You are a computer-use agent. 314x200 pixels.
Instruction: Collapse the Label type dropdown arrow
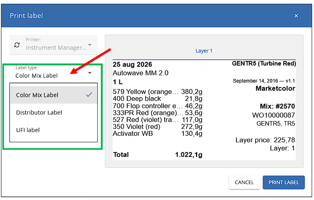pos(90,73)
